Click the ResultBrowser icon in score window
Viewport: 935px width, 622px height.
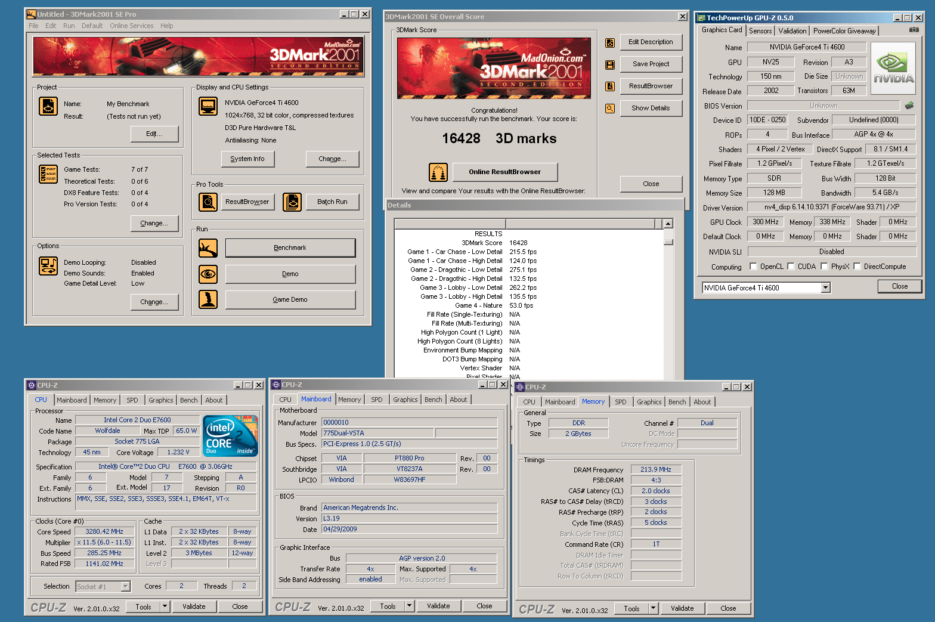tap(610, 86)
